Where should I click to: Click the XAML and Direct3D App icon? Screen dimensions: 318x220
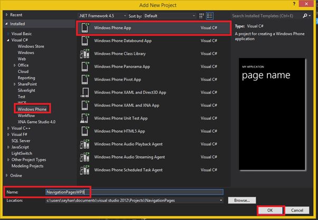pyautogui.click(x=85, y=93)
